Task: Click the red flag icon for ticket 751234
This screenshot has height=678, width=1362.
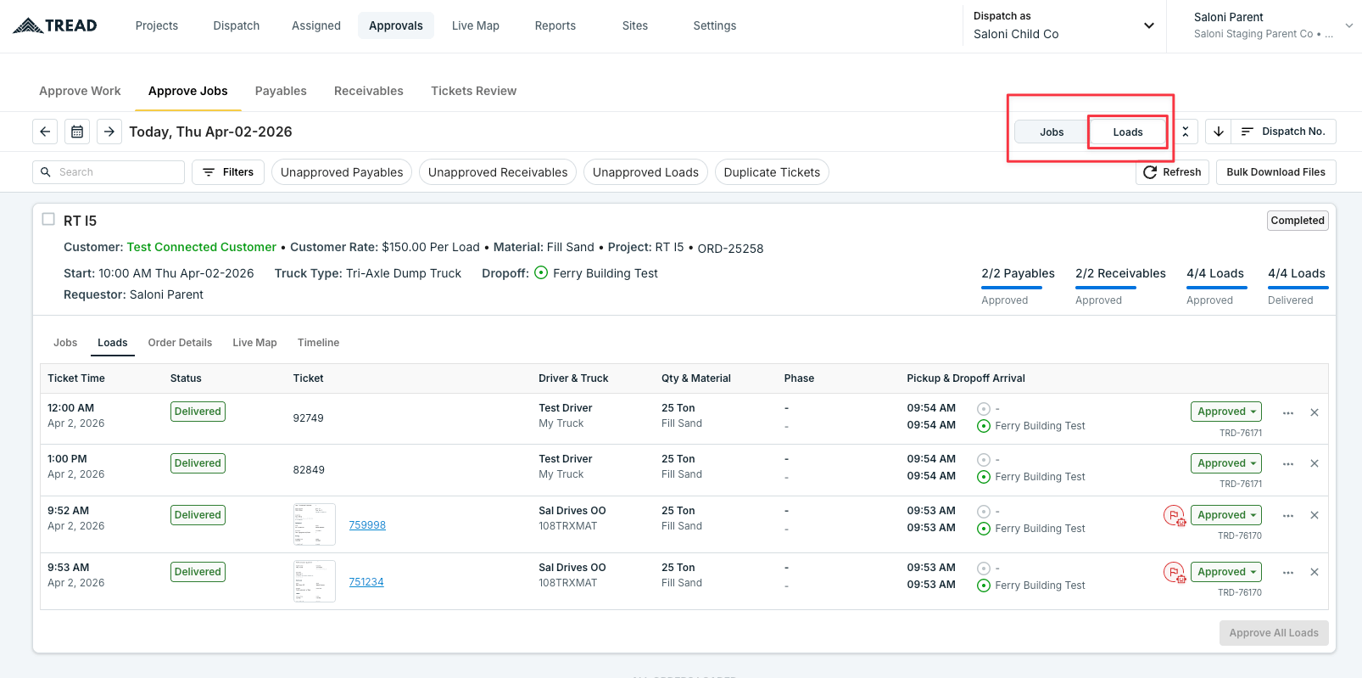Action: [1175, 572]
